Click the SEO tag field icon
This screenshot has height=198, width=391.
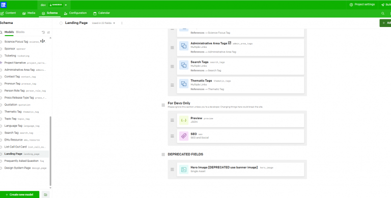click(184, 136)
